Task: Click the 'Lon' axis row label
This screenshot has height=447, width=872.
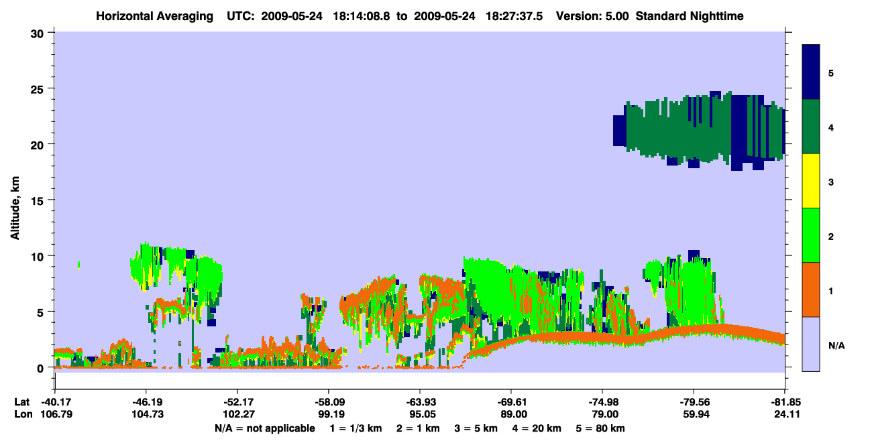Action: tap(22, 415)
